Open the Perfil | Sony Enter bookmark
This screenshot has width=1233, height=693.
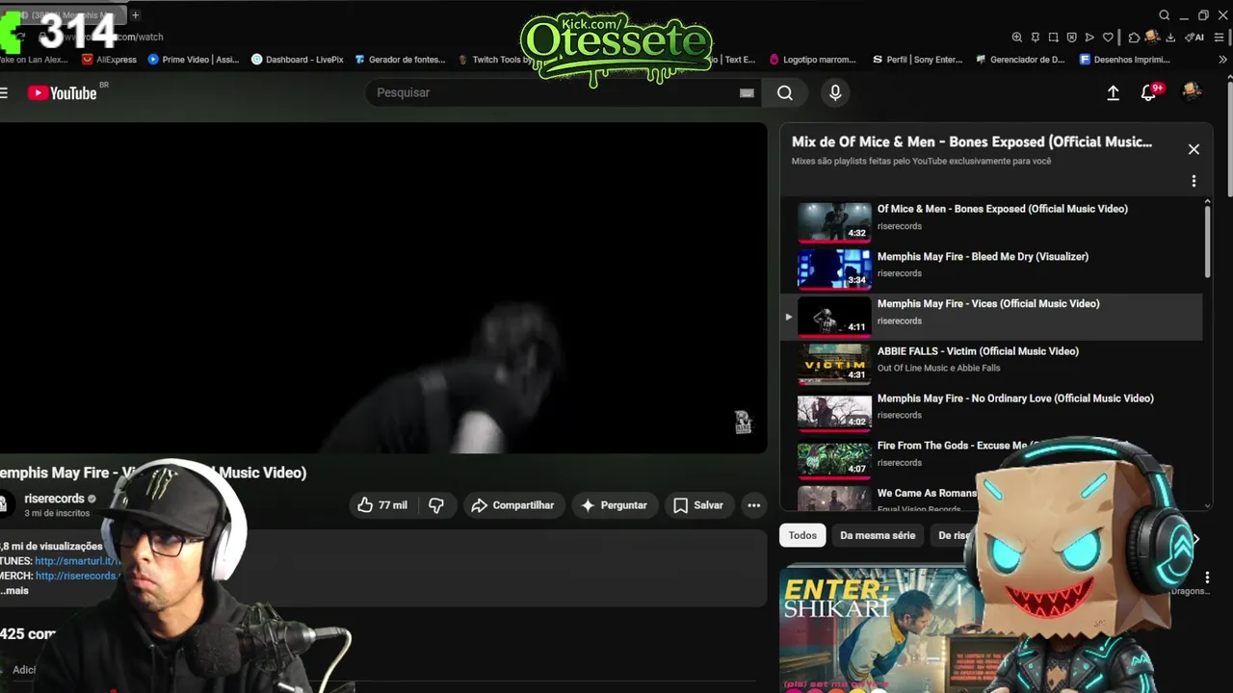[917, 60]
